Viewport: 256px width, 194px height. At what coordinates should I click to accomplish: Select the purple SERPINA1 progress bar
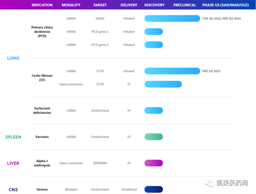point(153,163)
